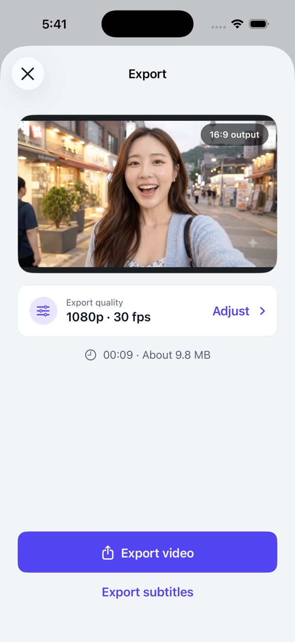This screenshot has width=295, height=642.
Task: Tap the '00:09 · About 9.8 MB' text
Action: (157, 355)
